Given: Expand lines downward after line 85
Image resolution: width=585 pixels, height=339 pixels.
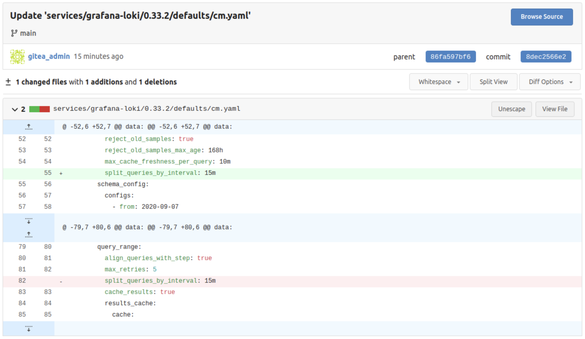Looking at the screenshot, I should point(29,329).
